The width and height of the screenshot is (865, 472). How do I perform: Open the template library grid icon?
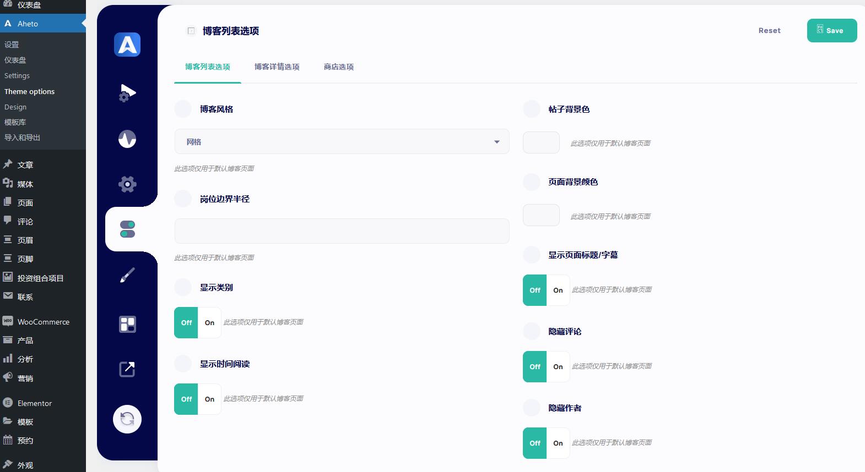tap(127, 324)
